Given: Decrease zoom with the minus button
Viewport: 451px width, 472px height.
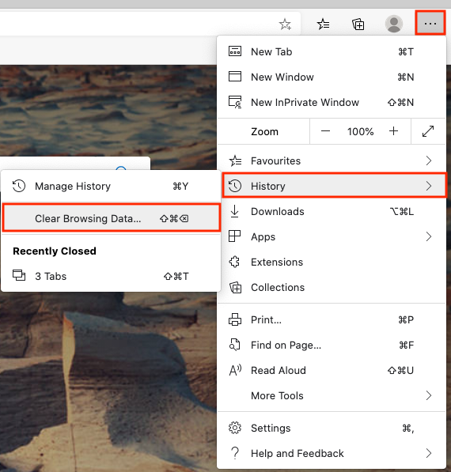Looking at the screenshot, I should [325, 131].
